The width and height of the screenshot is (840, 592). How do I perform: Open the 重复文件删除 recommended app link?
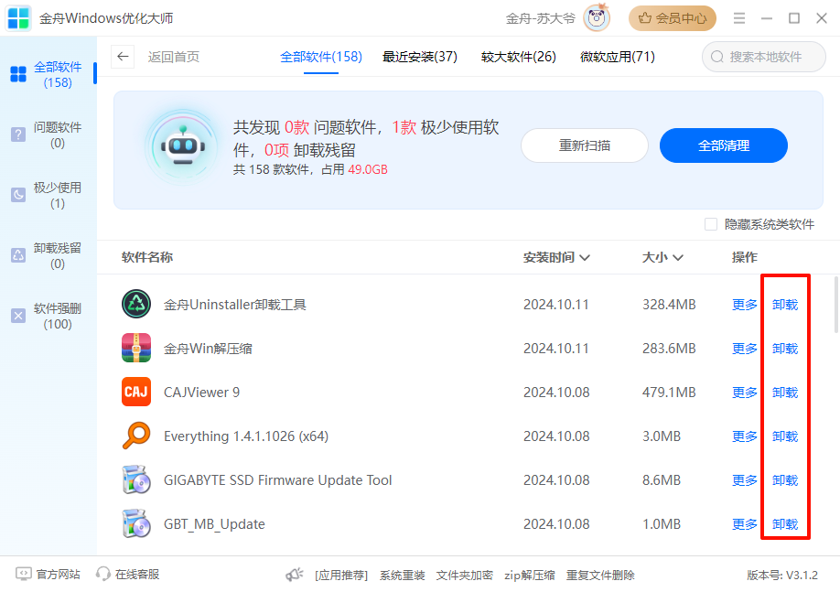tap(600, 575)
